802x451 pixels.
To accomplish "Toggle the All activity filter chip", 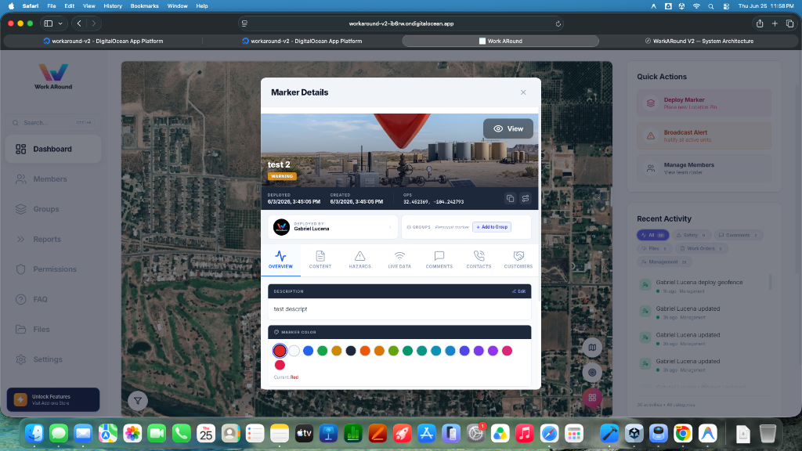I will pyautogui.click(x=652, y=235).
